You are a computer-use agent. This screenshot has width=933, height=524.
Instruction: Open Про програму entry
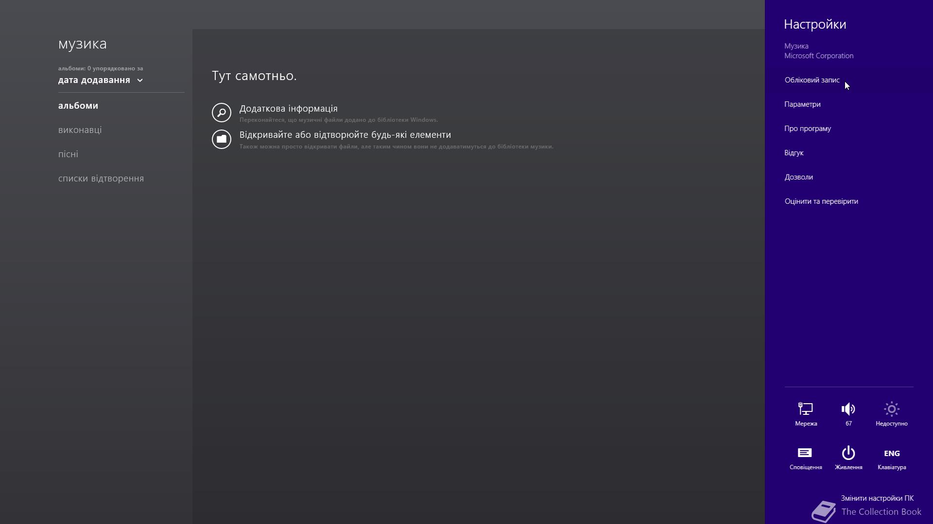(808, 129)
